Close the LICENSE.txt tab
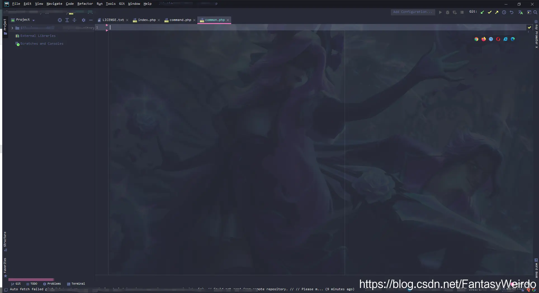The height and width of the screenshot is (293, 539). tap(127, 20)
